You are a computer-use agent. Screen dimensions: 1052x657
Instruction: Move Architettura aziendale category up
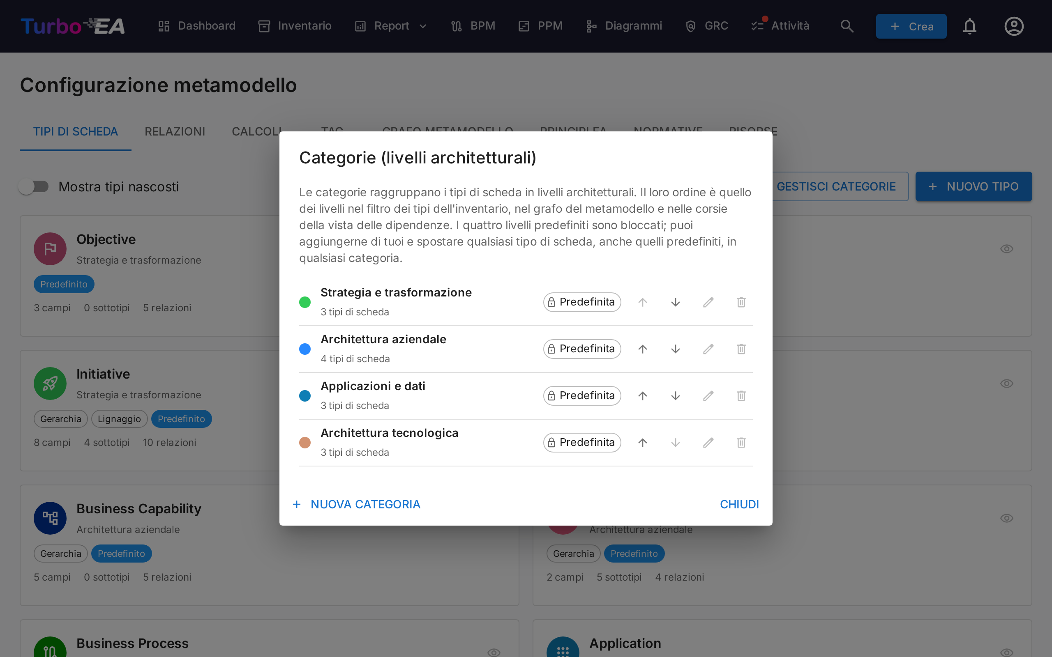click(x=643, y=349)
